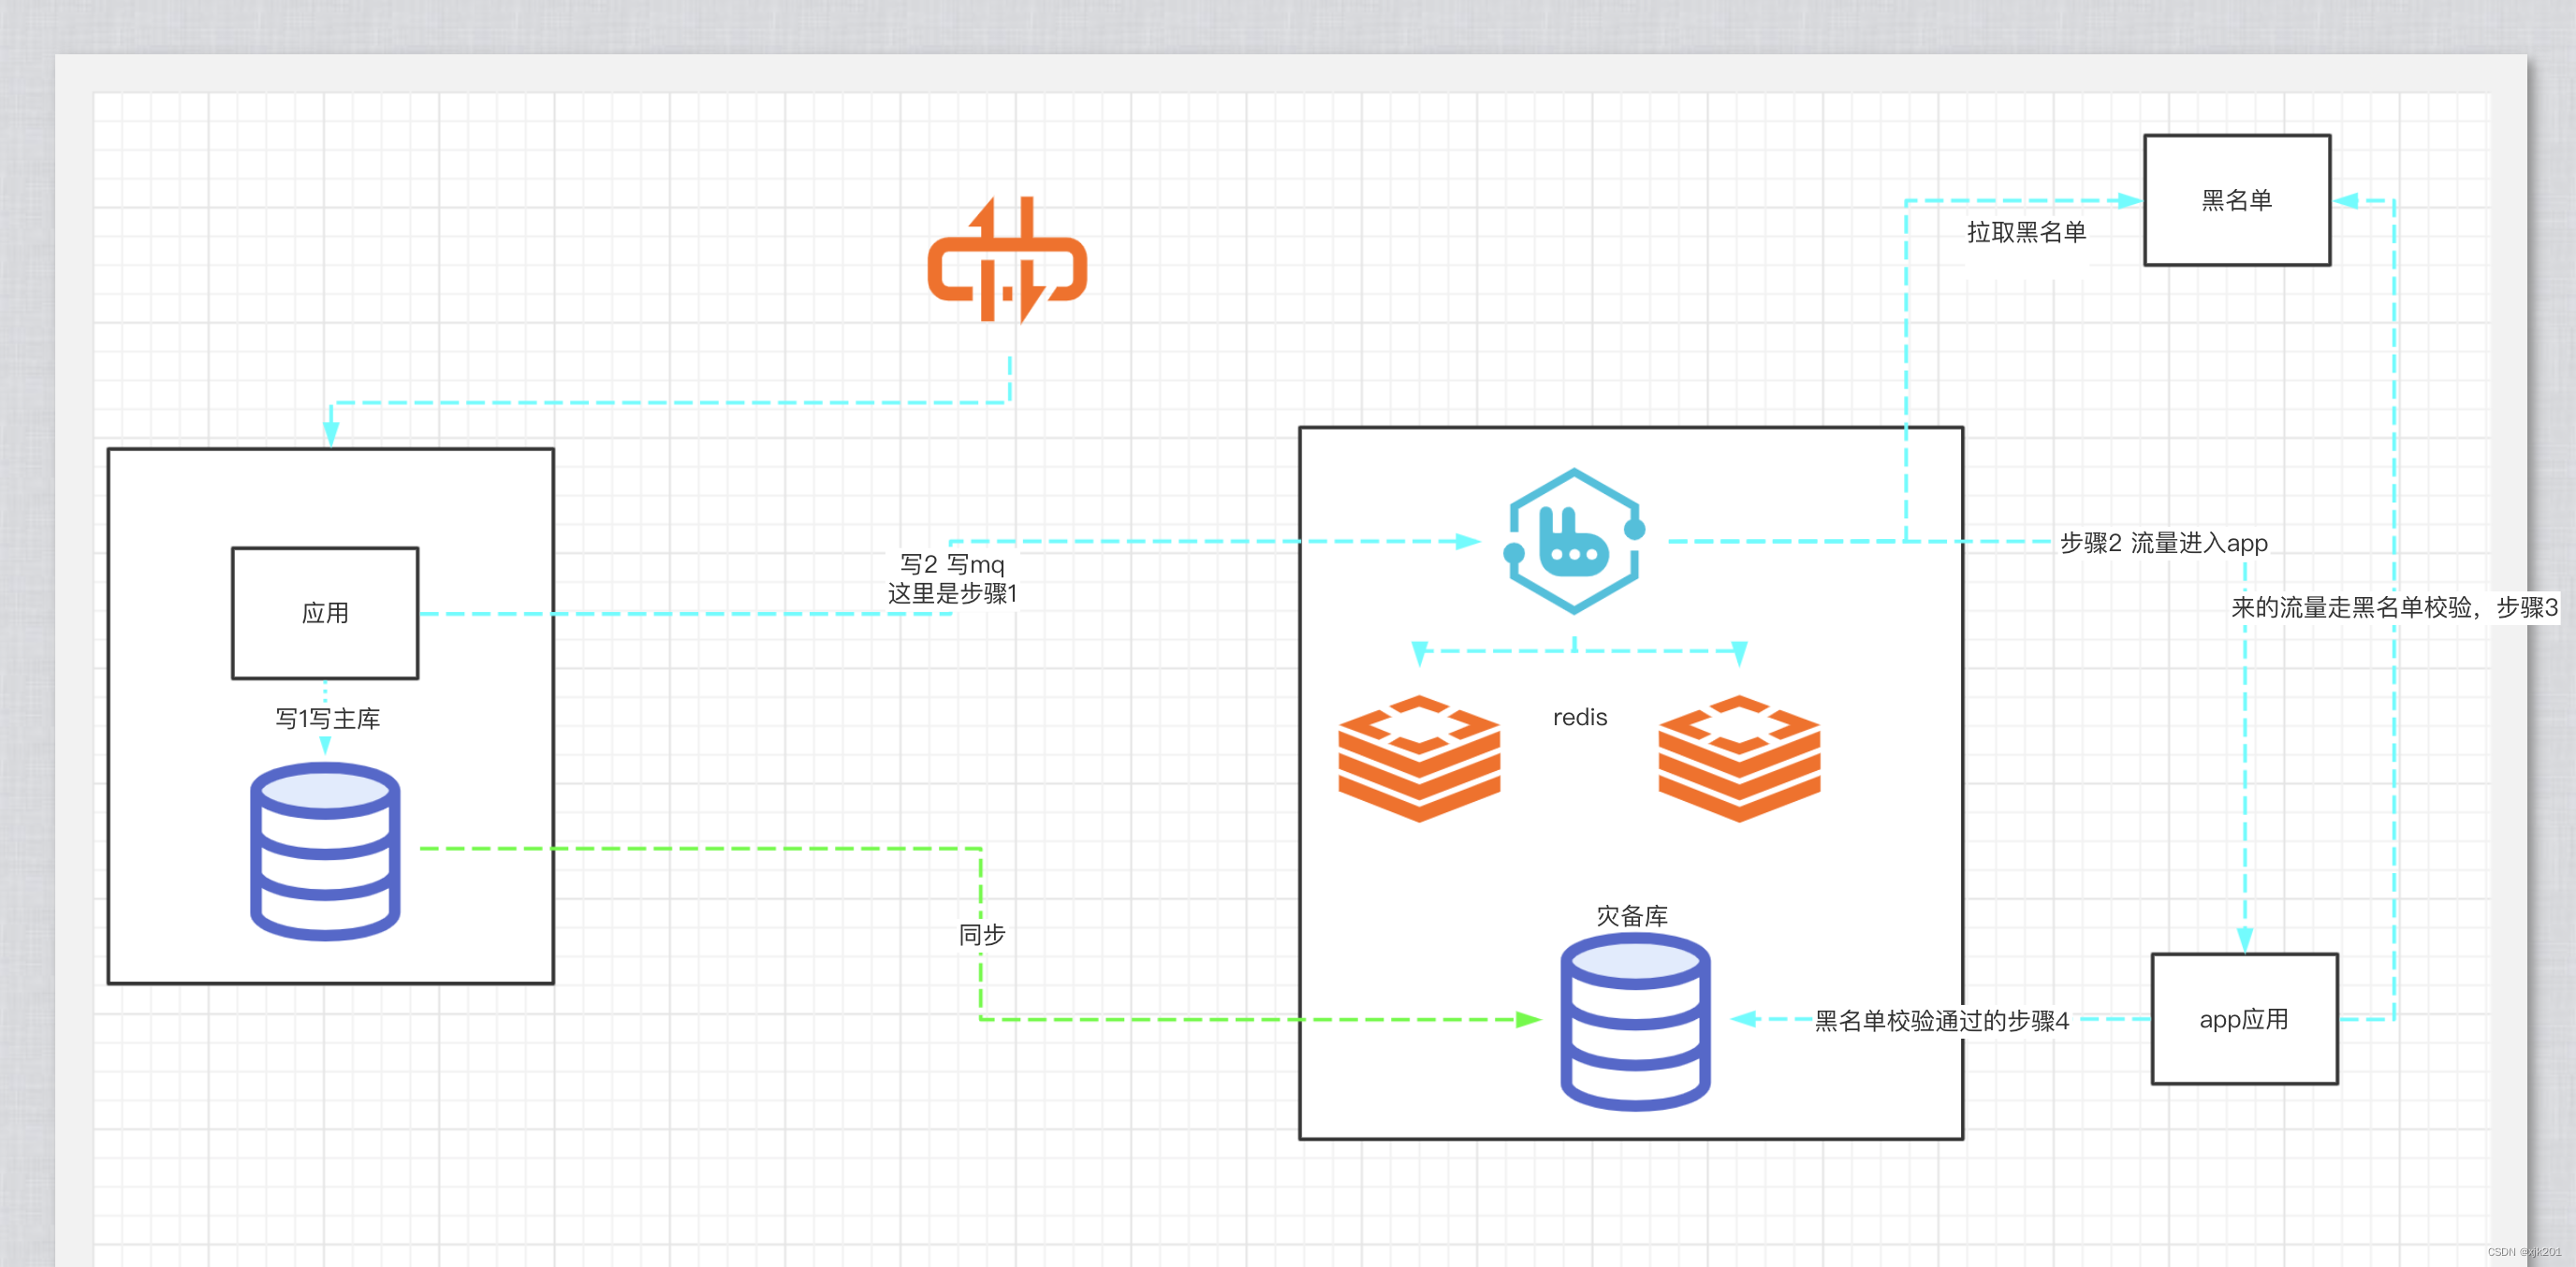Click the green 同步 connector label

pos(981,934)
